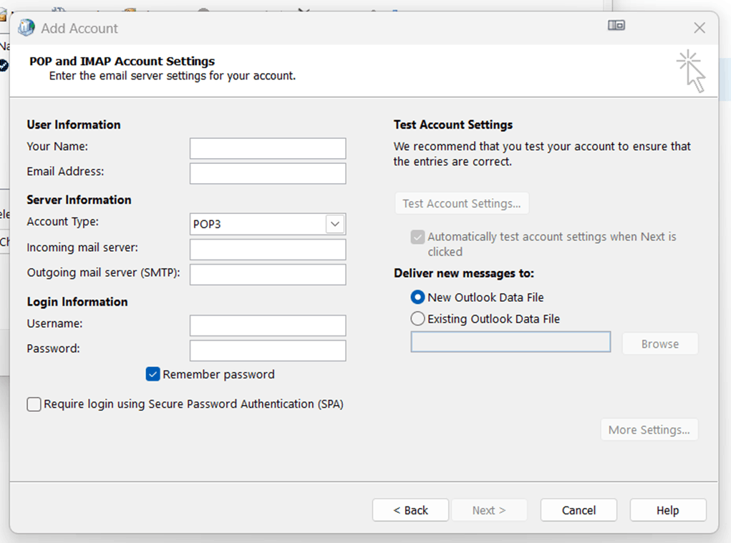This screenshot has width=731, height=543.
Task: Open the Account Type dropdown
Action: point(335,224)
